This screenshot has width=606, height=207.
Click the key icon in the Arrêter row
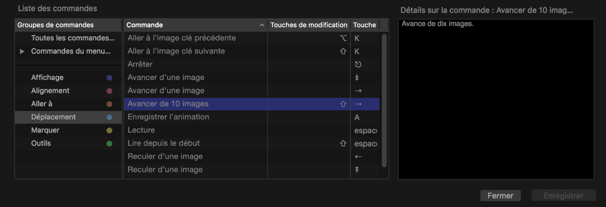pyautogui.click(x=358, y=64)
